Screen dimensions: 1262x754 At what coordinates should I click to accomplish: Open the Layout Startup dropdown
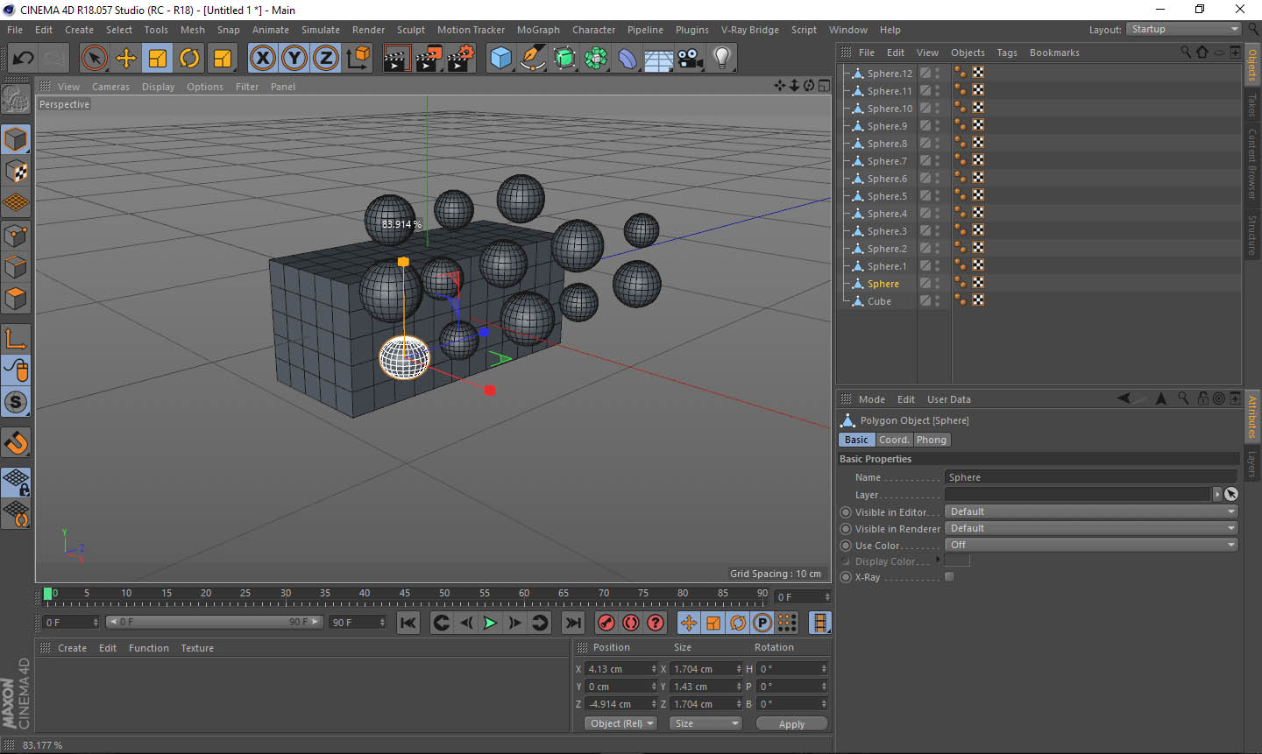pos(1183,29)
